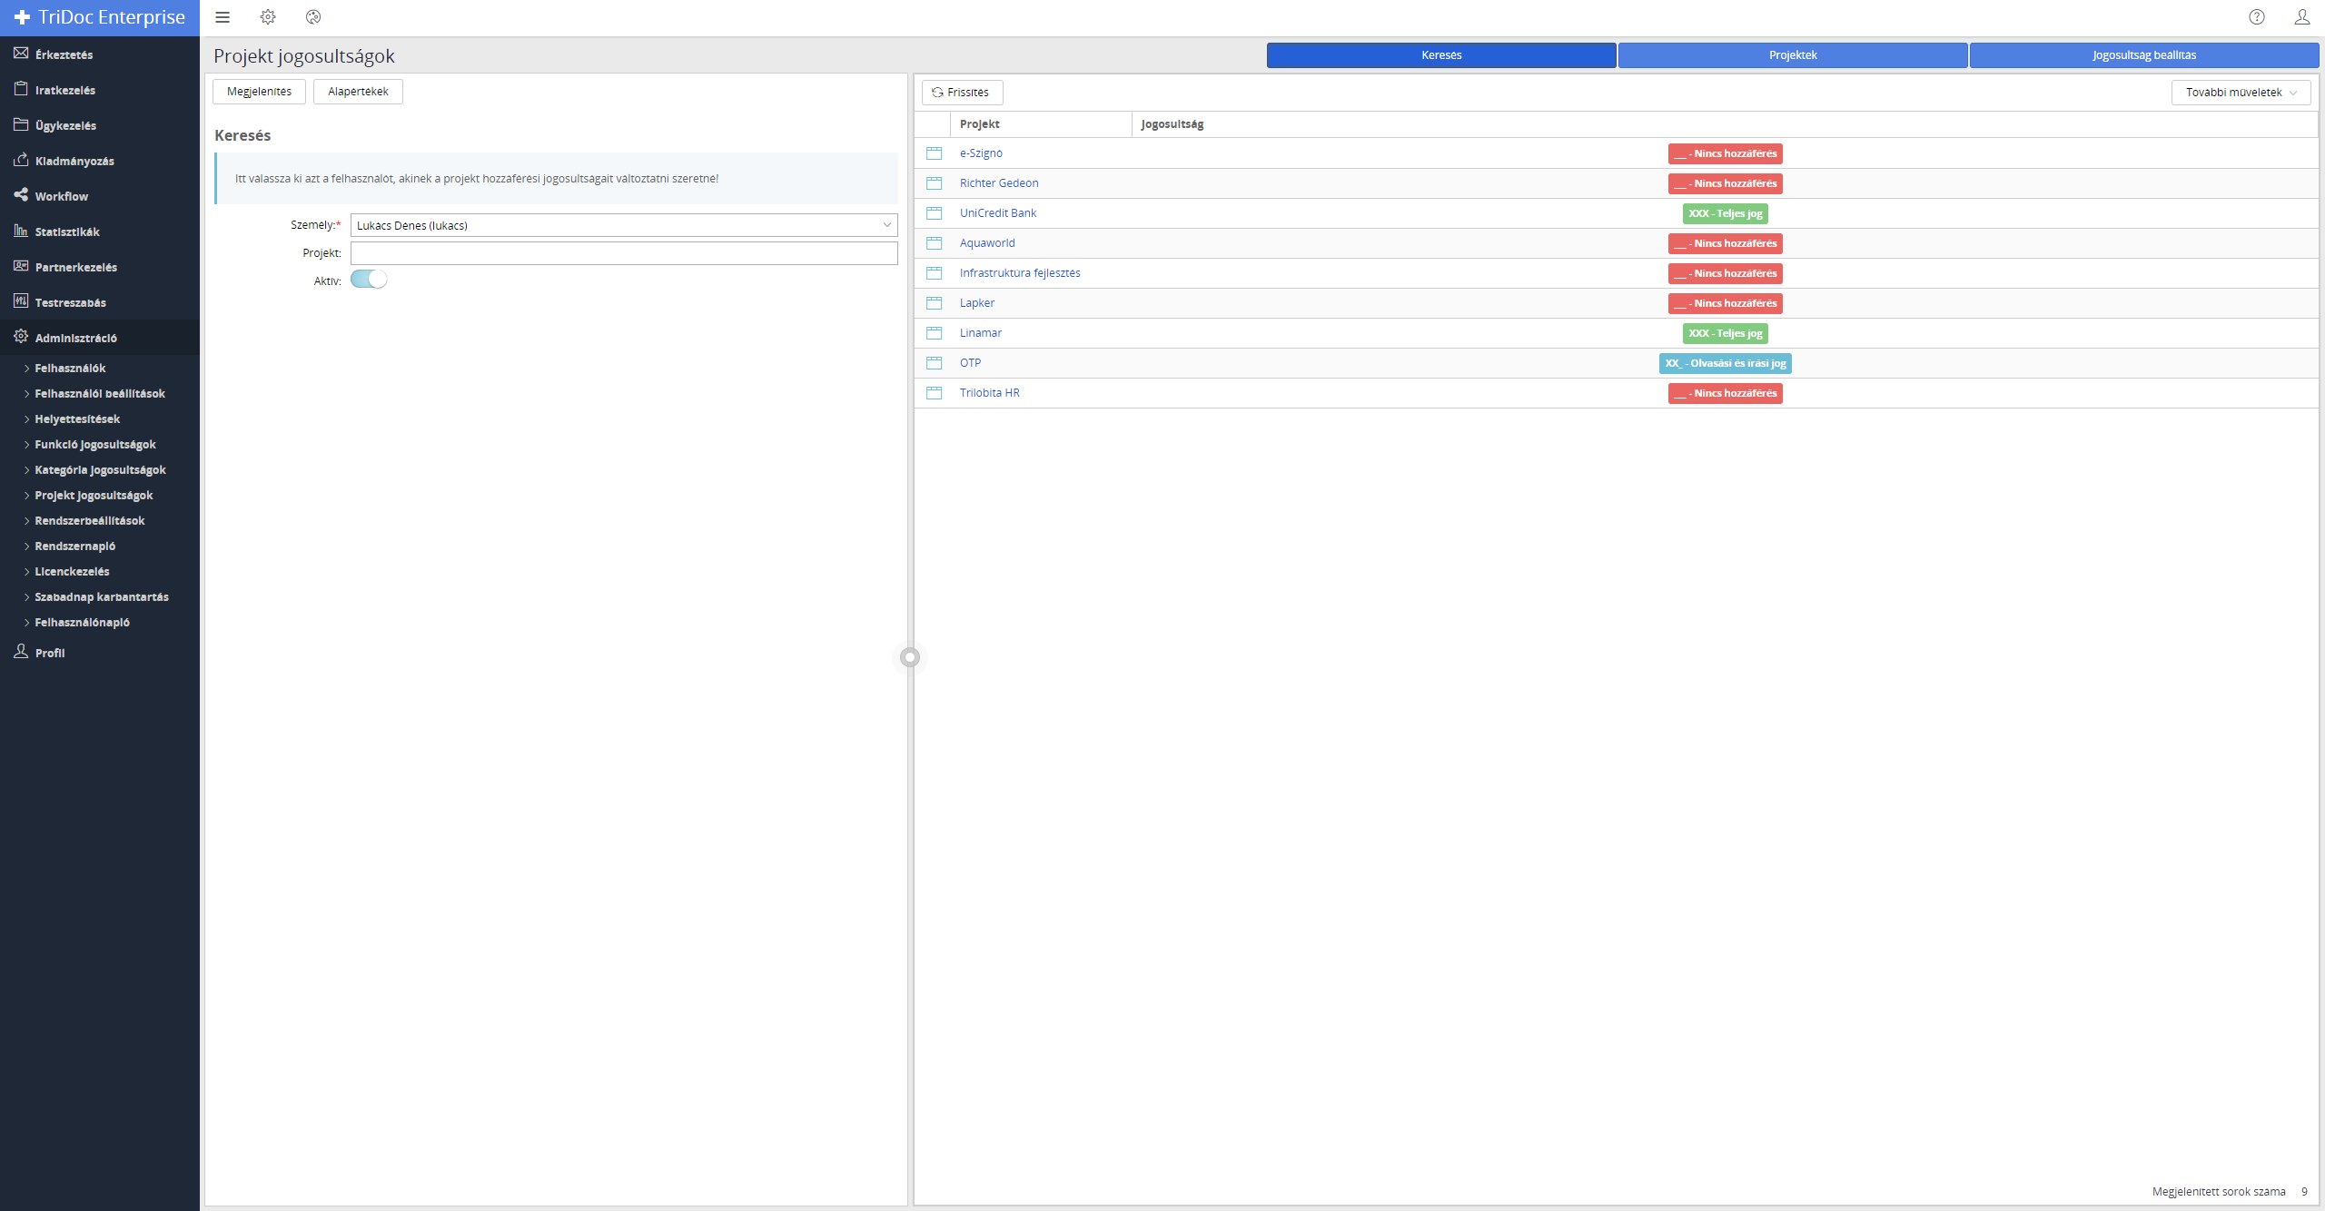Screen dimensions: 2325x1211
Task: Open Workflow from the sidebar
Action: tap(62, 196)
